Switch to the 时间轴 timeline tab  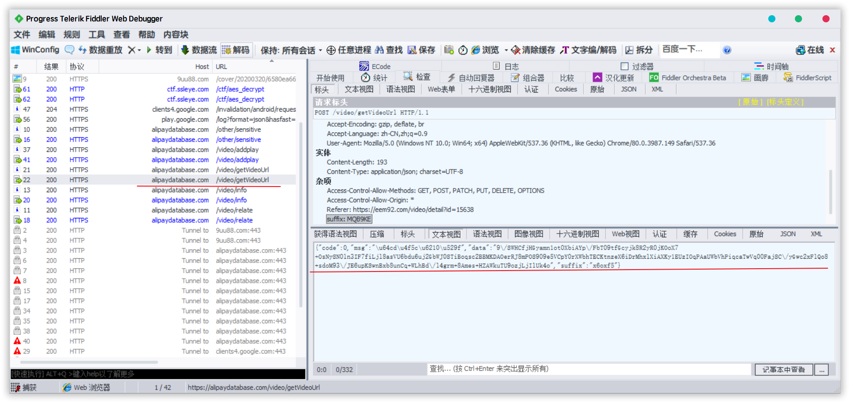click(771, 66)
